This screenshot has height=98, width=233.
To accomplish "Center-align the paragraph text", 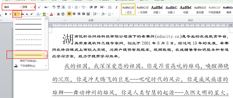I will click(x=74, y=14).
